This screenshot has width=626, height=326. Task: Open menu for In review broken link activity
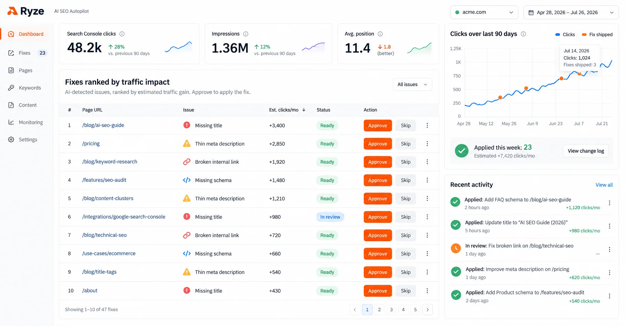610,250
